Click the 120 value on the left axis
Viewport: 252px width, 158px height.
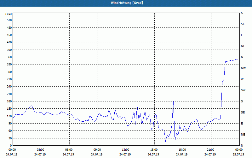click(9, 116)
